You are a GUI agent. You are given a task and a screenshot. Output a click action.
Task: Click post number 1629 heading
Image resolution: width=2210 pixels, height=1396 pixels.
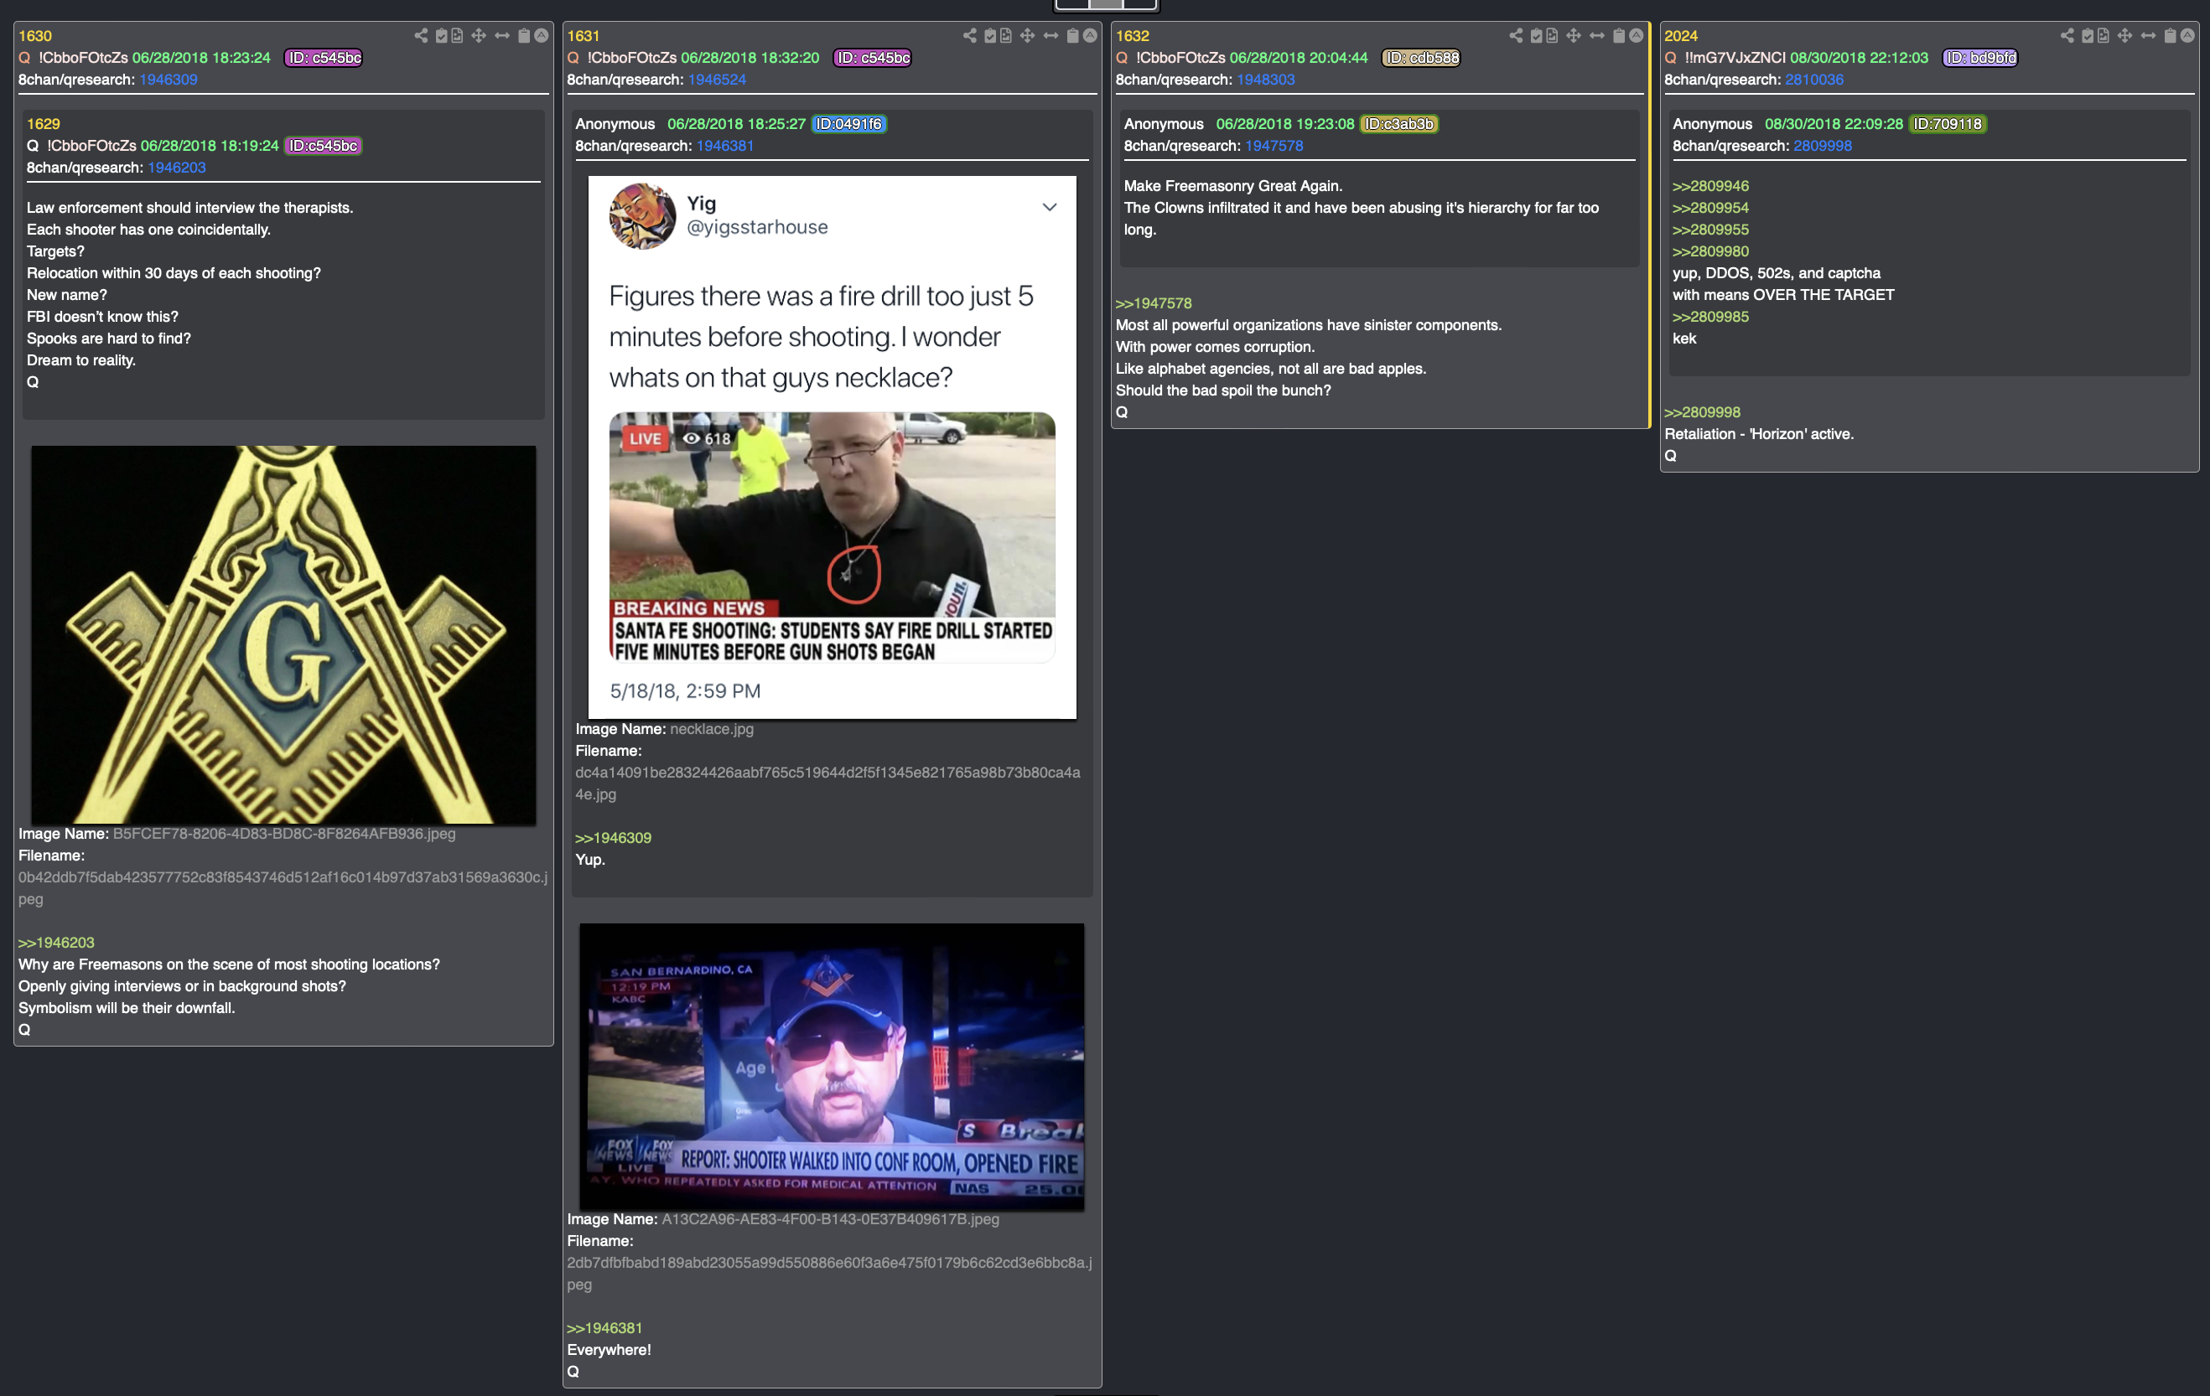[x=43, y=124]
